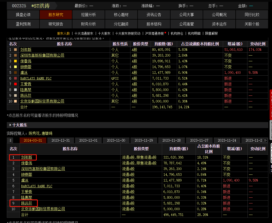Open the 经营分析 tab
The image size is (272, 223).
88,15
